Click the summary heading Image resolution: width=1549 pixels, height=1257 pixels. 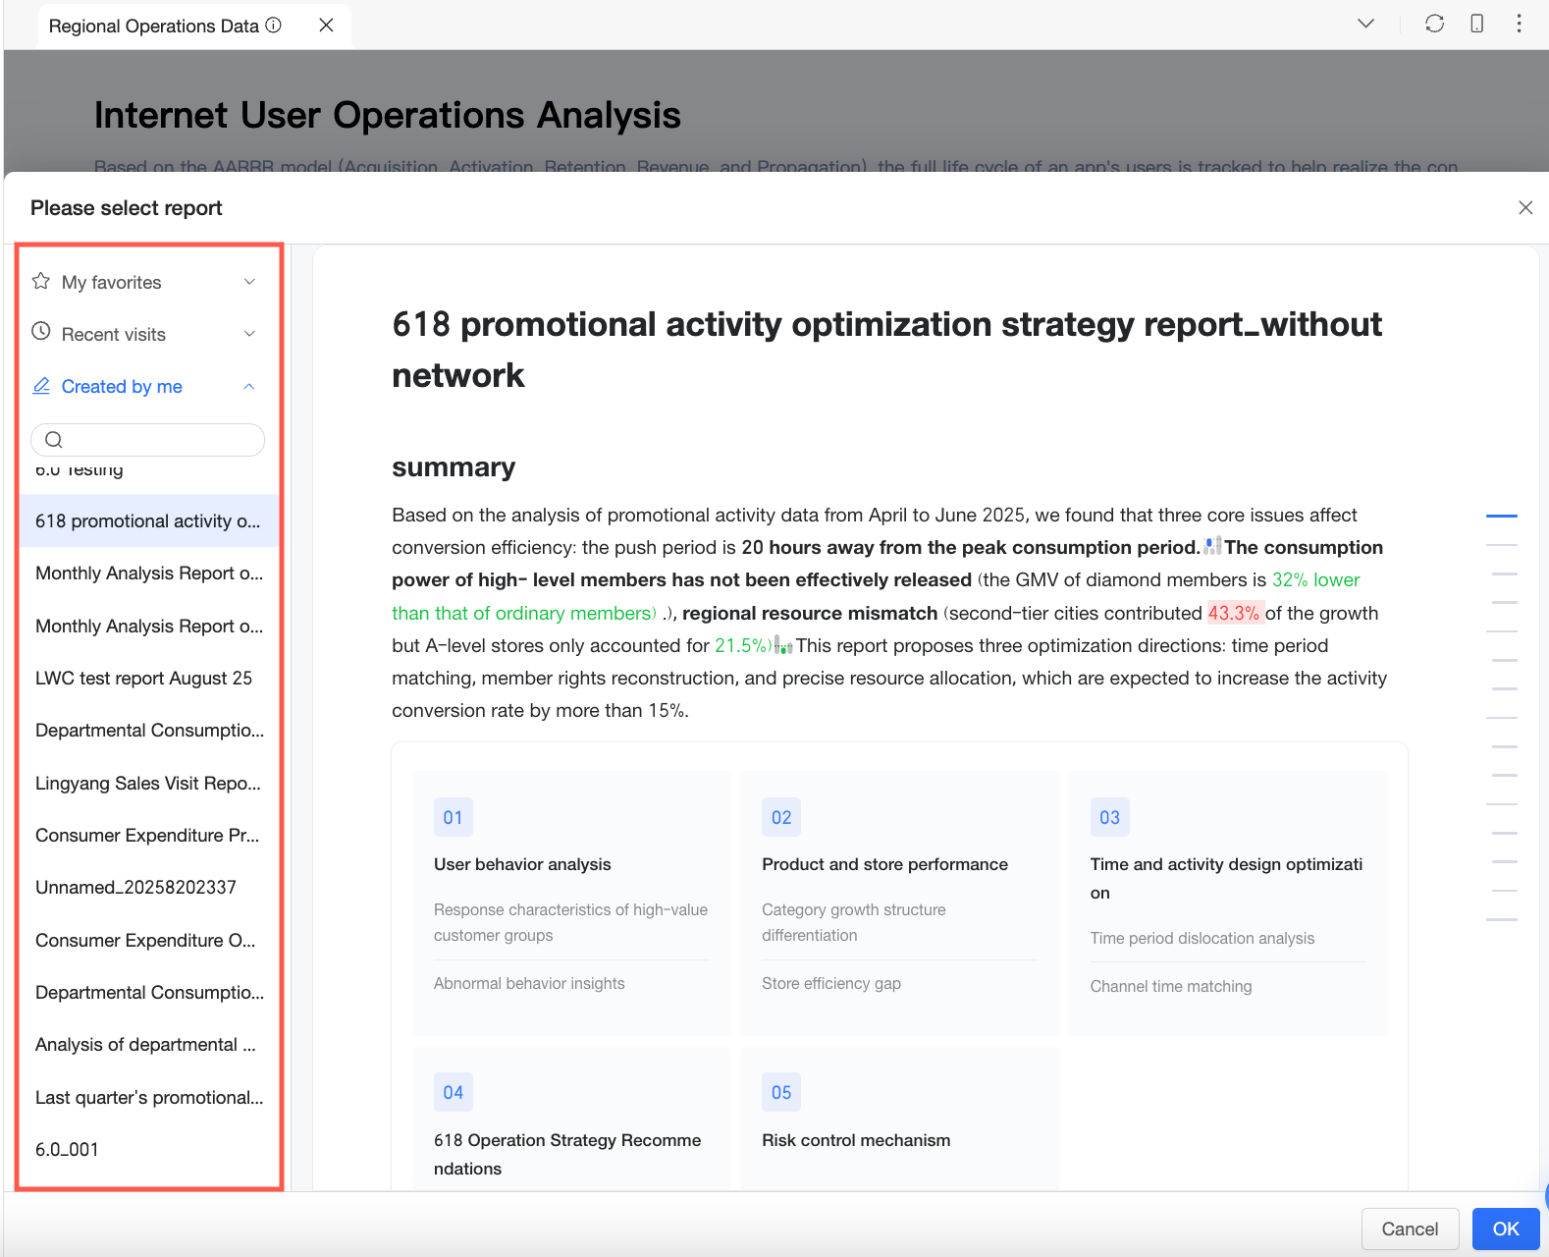pos(454,466)
